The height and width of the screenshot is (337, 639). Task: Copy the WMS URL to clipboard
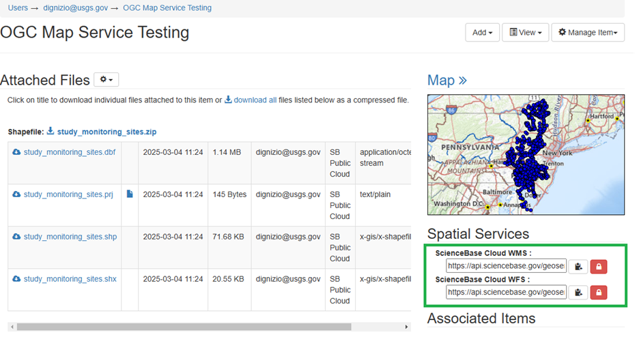tap(578, 267)
